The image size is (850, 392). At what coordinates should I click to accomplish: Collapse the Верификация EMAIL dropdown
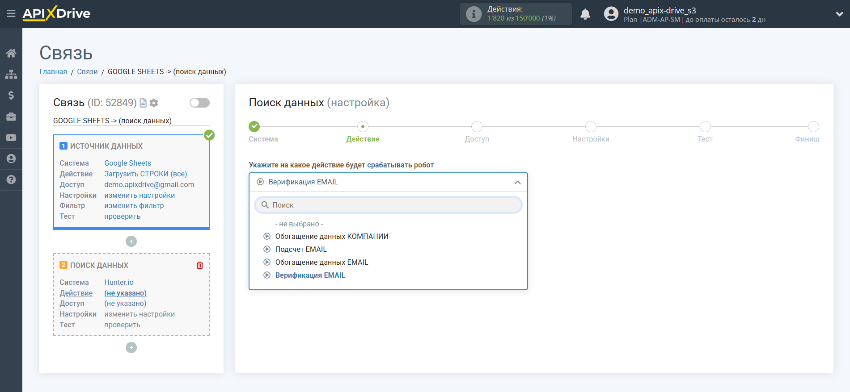tap(388, 182)
